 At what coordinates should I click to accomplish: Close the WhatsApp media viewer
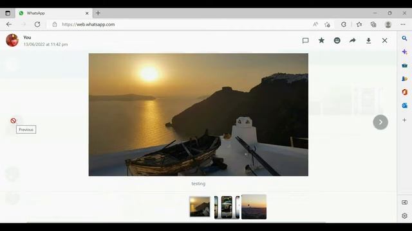click(x=385, y=40)
